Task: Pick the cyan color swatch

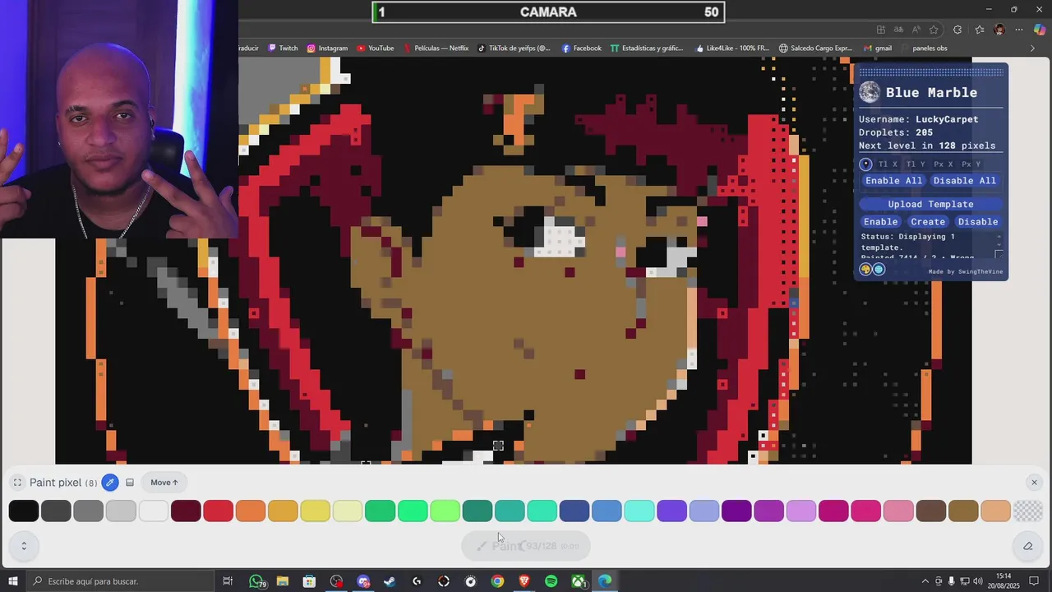Action: (639, 511)
